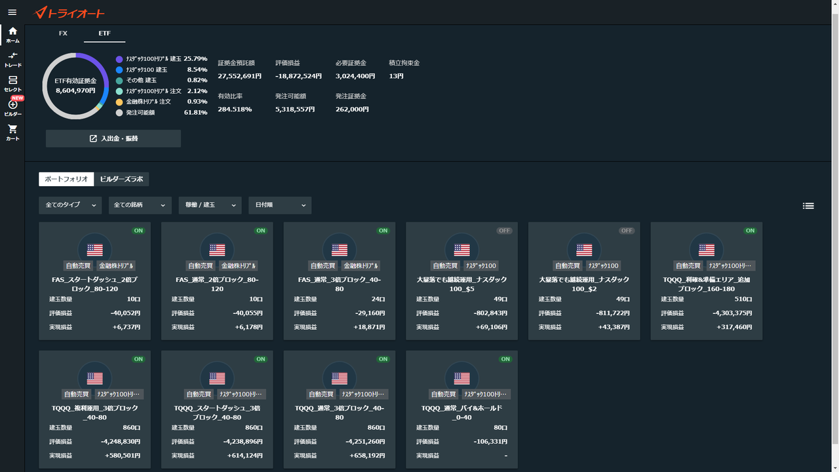Click 自動売買 tag on TQQQ_通常_バイ&ホールド card
Image resolution: width=839 pixels, height=472 pixels.
tap(445, 394)
